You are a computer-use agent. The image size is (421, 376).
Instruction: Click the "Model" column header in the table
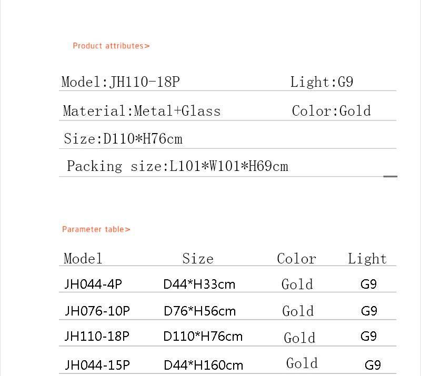(83, 258)
